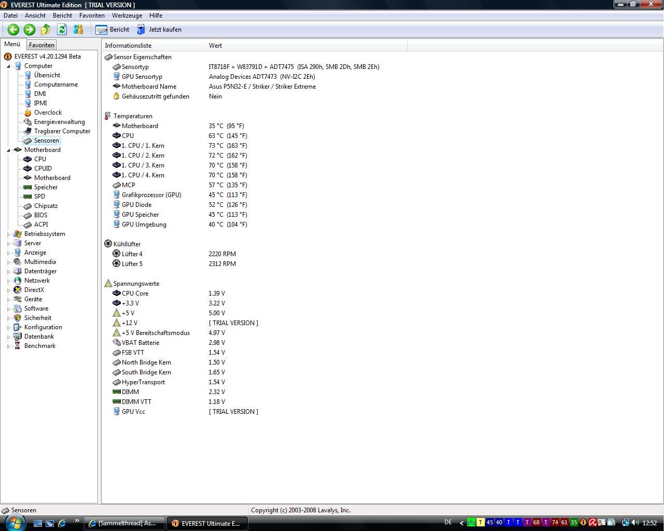The width and height of the screenshot is (672, 531).
Task: Expand the Server node
Action: click(x=8, y=244)
